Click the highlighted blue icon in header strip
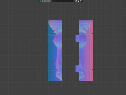 pyautogui.click(x=43, y=1)
